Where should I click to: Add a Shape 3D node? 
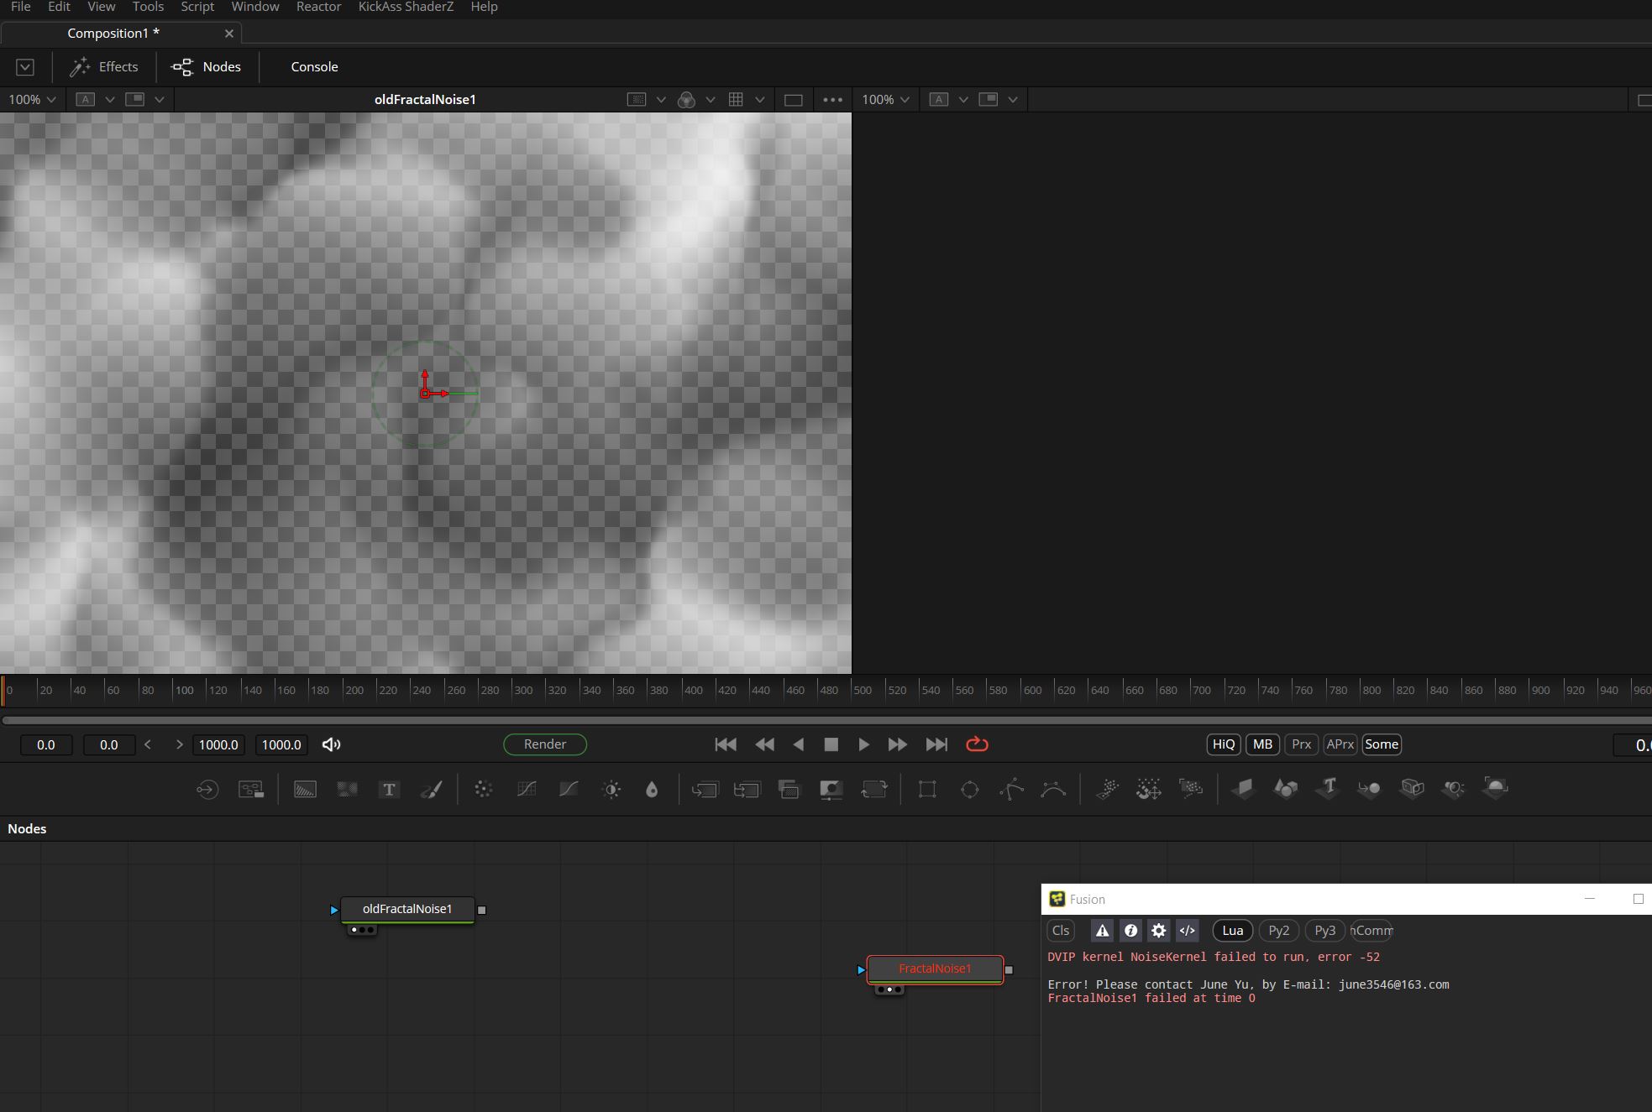[1285, 789]
